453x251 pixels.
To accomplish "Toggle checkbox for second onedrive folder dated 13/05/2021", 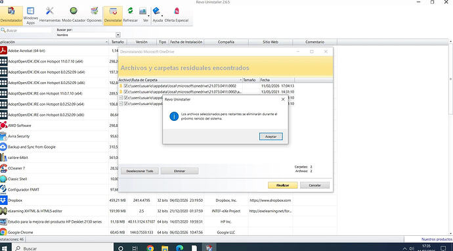I will (x=125, y=92).
